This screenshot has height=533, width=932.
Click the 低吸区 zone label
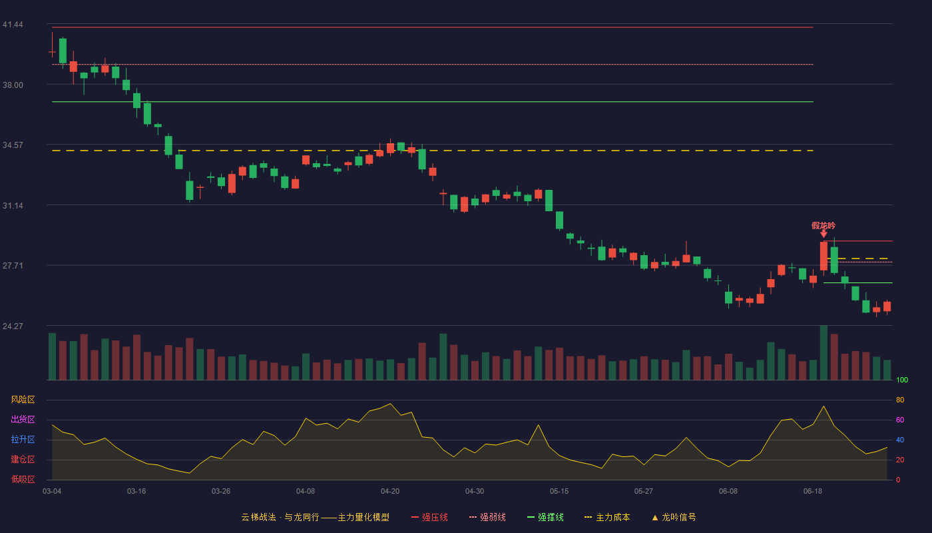(x=23, y=479)
